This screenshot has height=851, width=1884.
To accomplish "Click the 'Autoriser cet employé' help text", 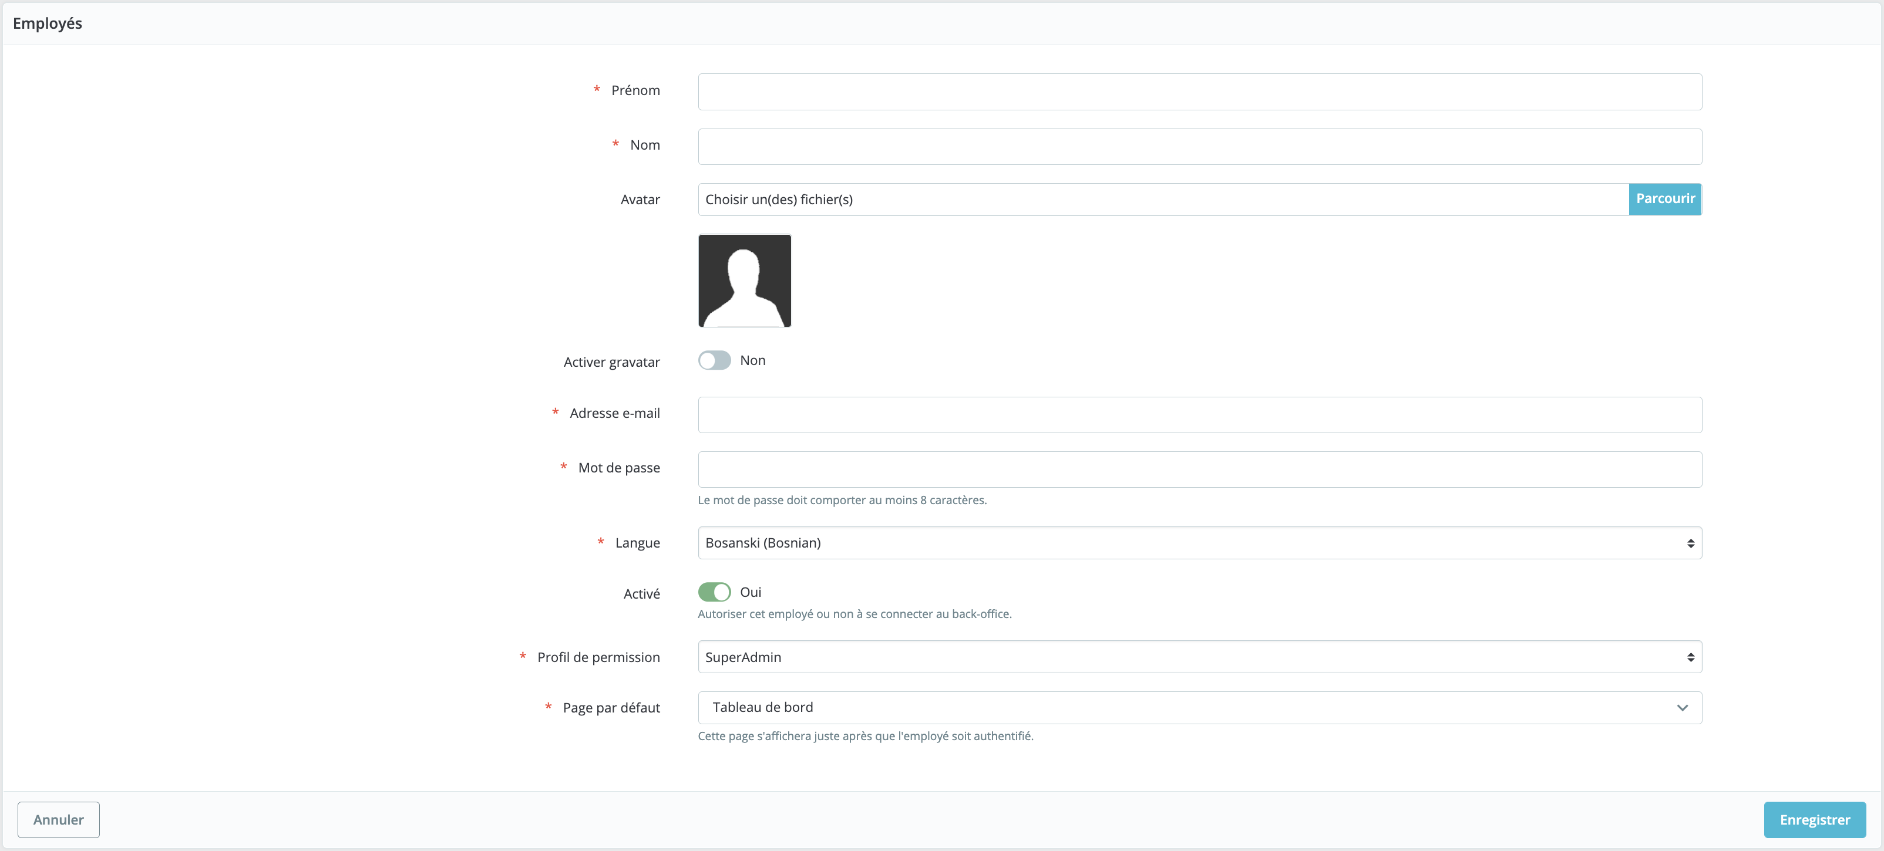I will [854, 614].
